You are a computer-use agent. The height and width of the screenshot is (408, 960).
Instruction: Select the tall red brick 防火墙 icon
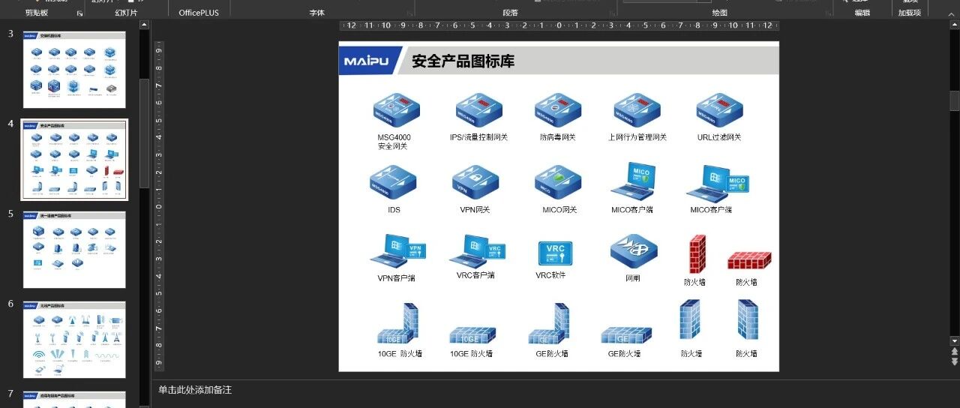click(697, 254)
